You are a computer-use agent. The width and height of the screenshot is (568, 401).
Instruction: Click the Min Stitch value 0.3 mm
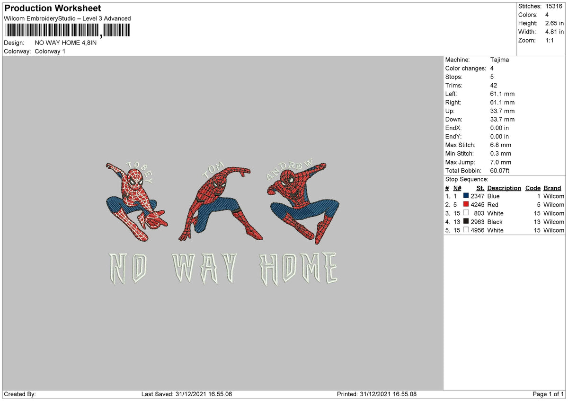[x=501, y=153]
